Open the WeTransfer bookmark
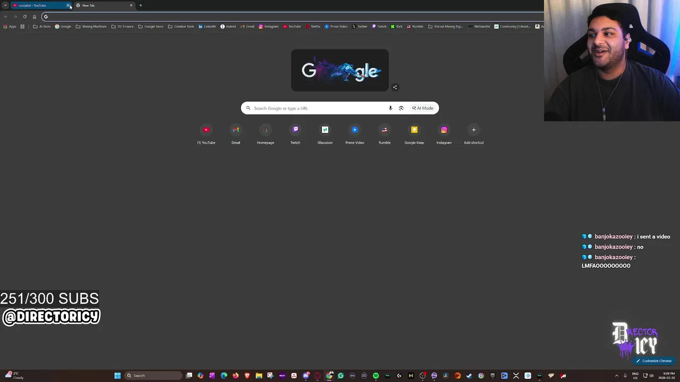Image resolution: width=680 pixels, height=382 pixels. [x=479, y=27]
